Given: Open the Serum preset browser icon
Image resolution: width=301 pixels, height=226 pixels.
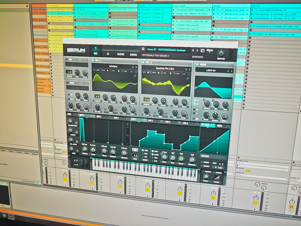Looking at the screenshot, I should [x=202, y=51].
